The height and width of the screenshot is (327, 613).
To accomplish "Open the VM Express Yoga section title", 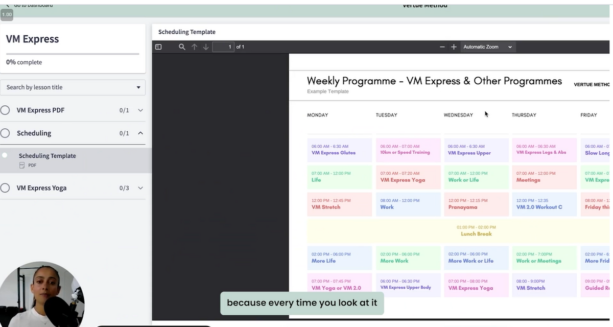I will click(41, 188).
